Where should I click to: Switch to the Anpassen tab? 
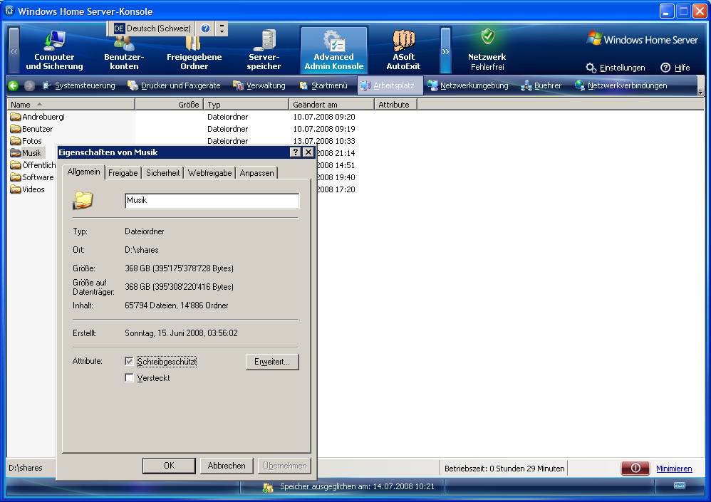pos(256,173)
